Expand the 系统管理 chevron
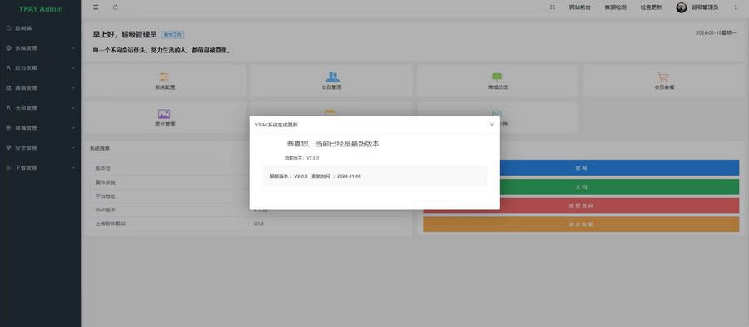This screenshot has height=327, width=749. [x=72, y=48]
